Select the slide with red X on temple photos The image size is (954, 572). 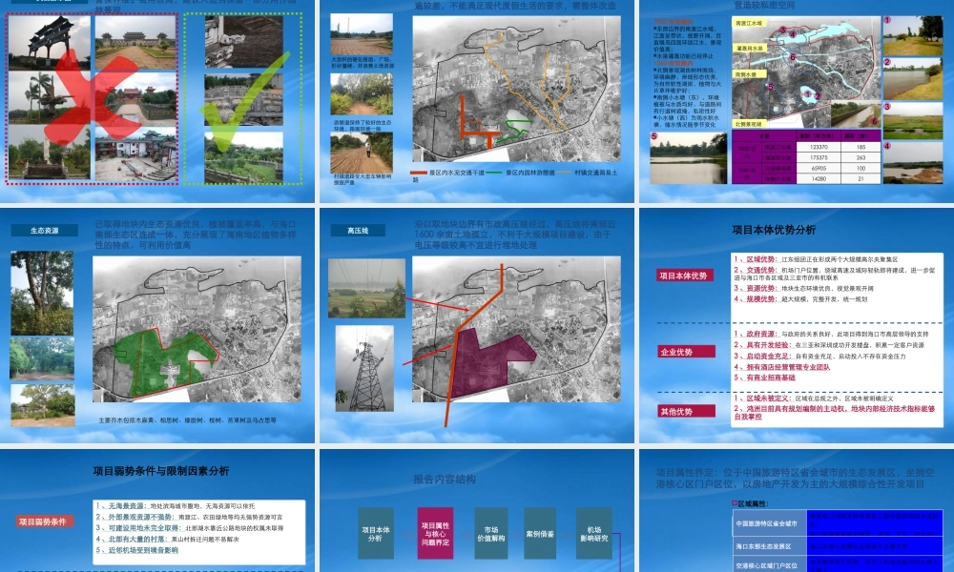pyautogui.click(x=157, y=101)
